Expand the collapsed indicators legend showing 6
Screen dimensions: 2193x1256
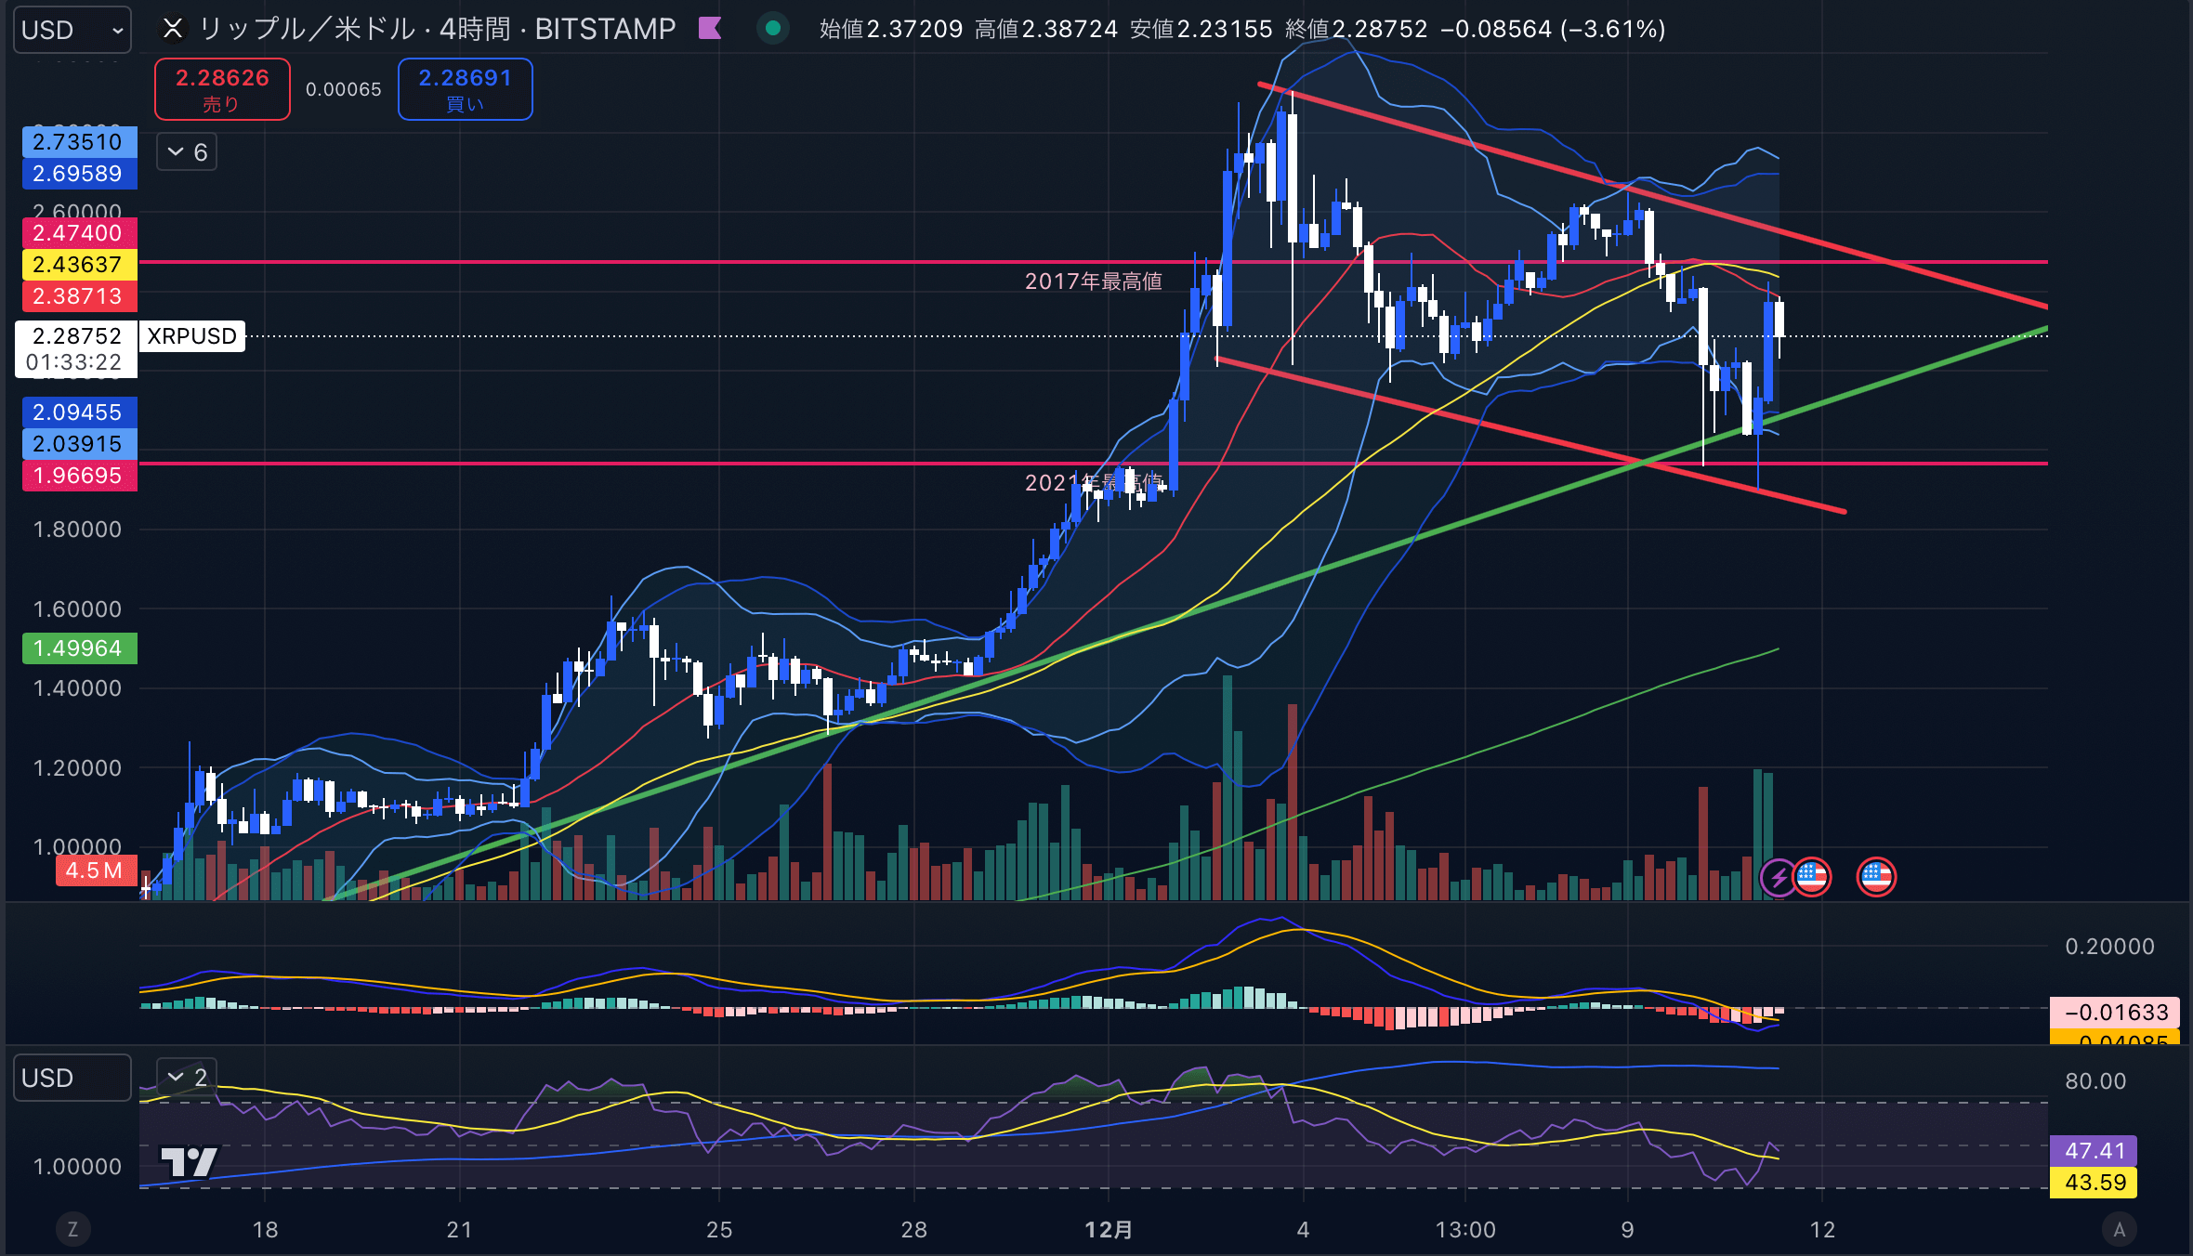pos(187,152)
